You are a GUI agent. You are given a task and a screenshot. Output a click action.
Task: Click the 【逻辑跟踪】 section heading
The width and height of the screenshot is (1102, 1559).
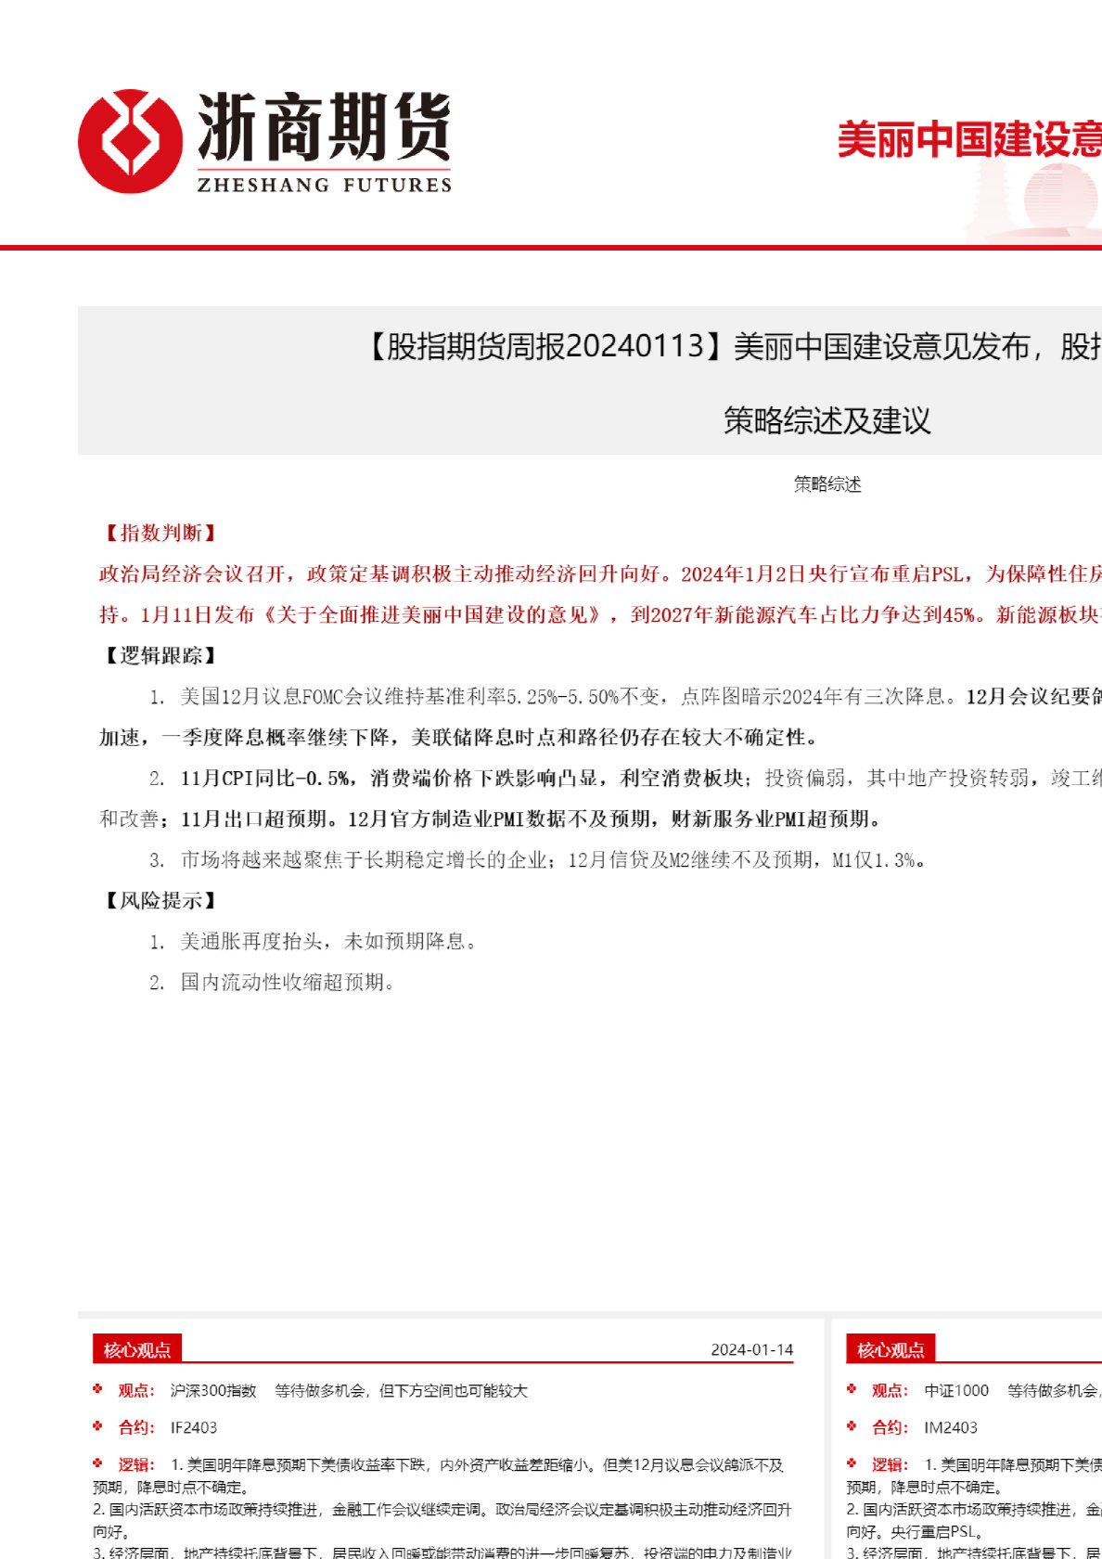(160, 655)
